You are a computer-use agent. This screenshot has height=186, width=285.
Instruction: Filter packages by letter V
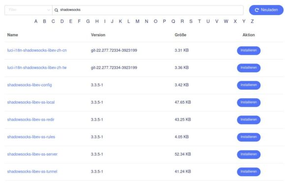(x=217, y=22)
